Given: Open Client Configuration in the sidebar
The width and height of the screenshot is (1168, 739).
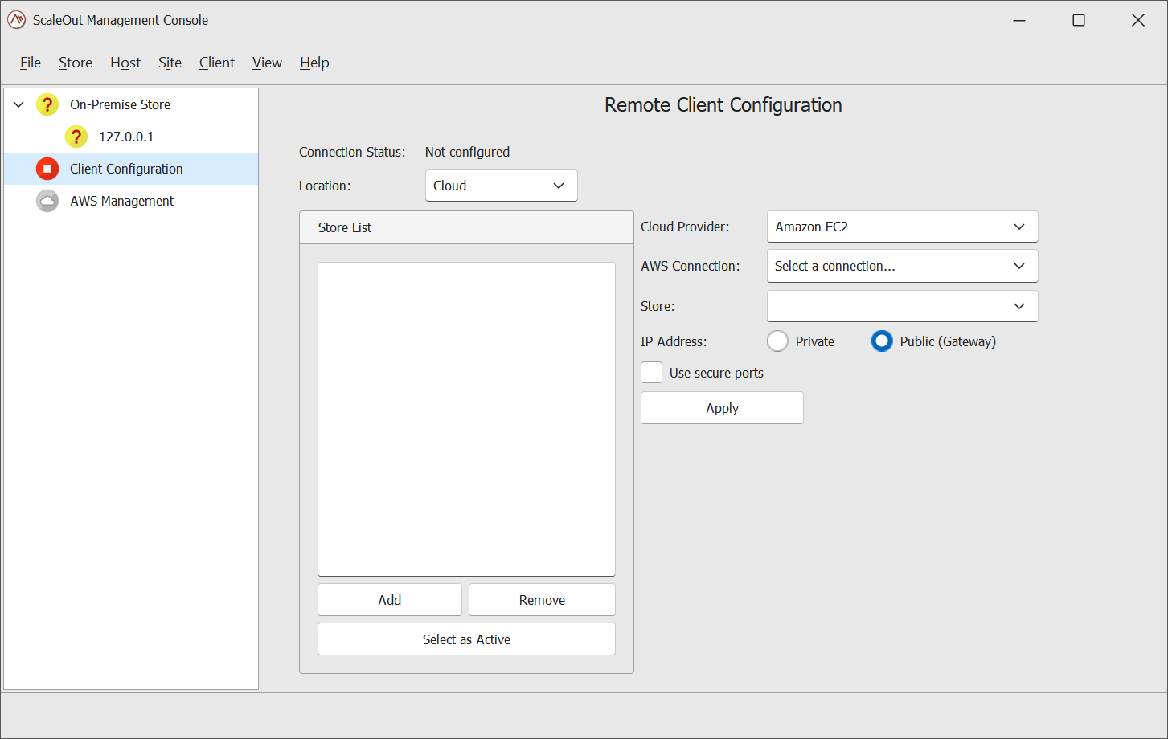Looking at the screenshot, I should 131,169.
